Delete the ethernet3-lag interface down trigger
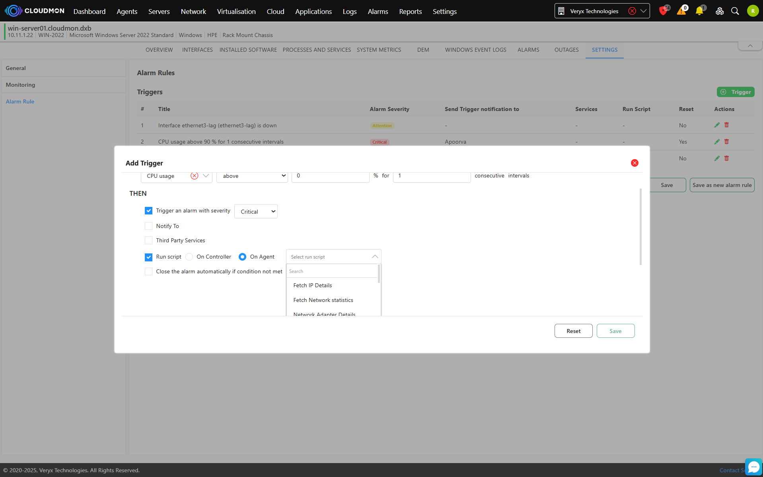763x477 pixels. [x=726, y=125]
